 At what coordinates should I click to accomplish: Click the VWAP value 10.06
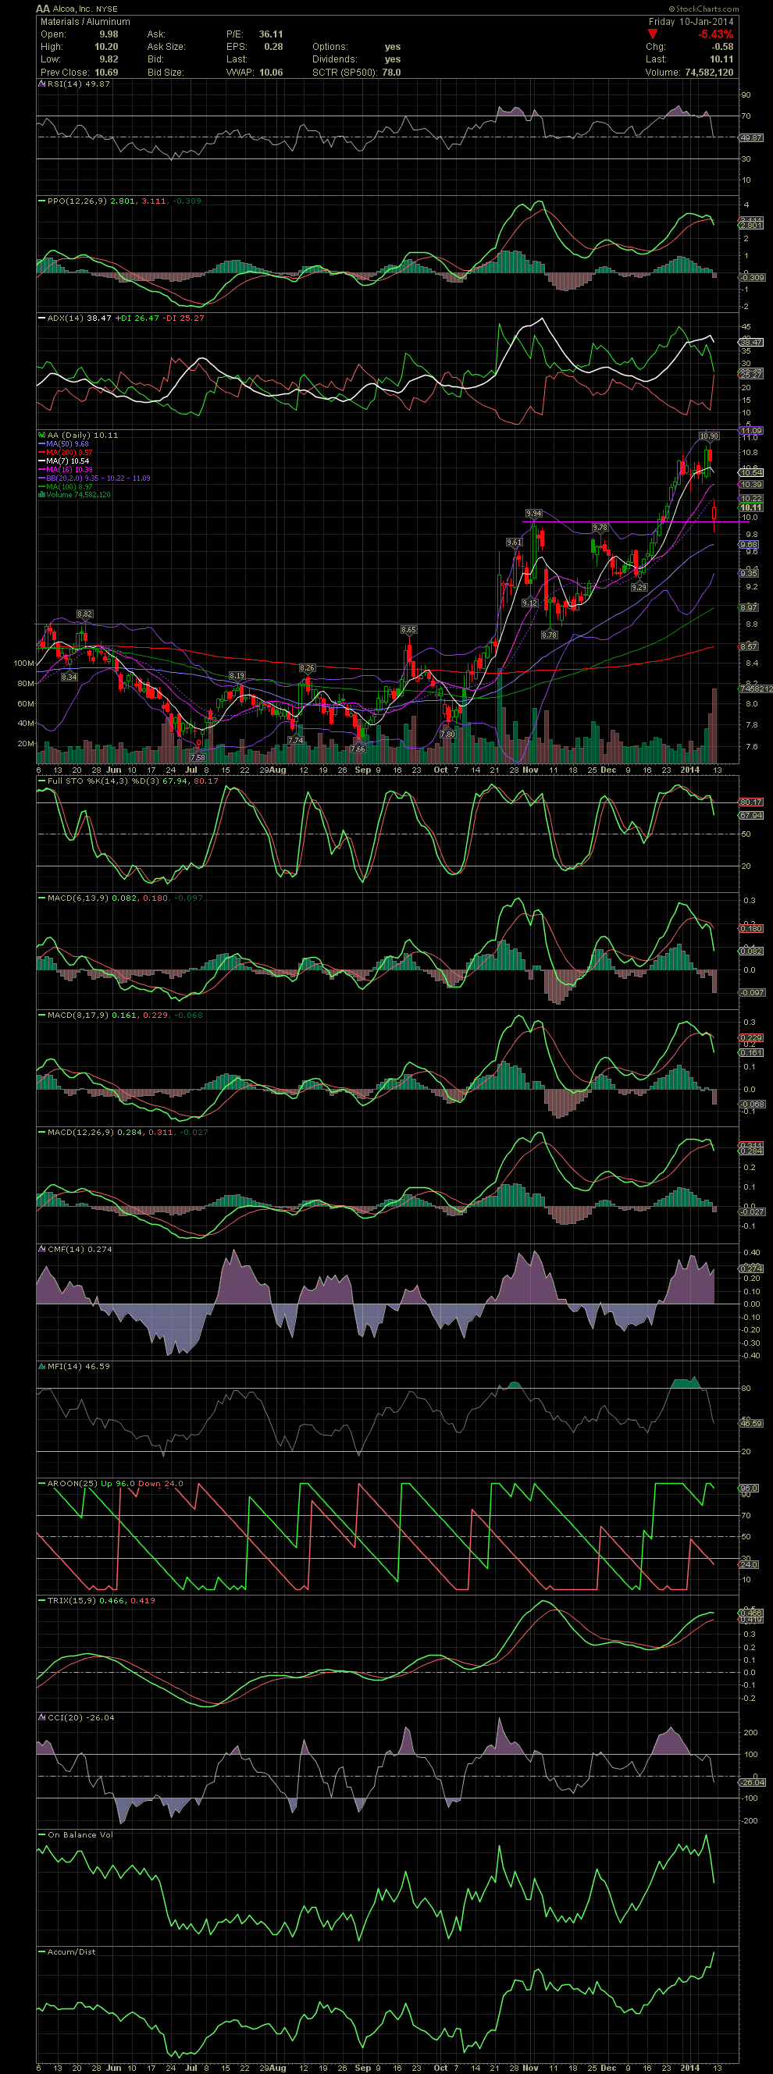270,73
